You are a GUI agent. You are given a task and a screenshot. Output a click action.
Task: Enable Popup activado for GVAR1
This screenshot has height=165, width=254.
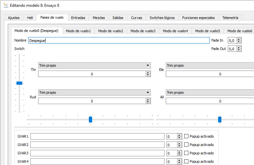pyautogui.click(x=186, y=136)
